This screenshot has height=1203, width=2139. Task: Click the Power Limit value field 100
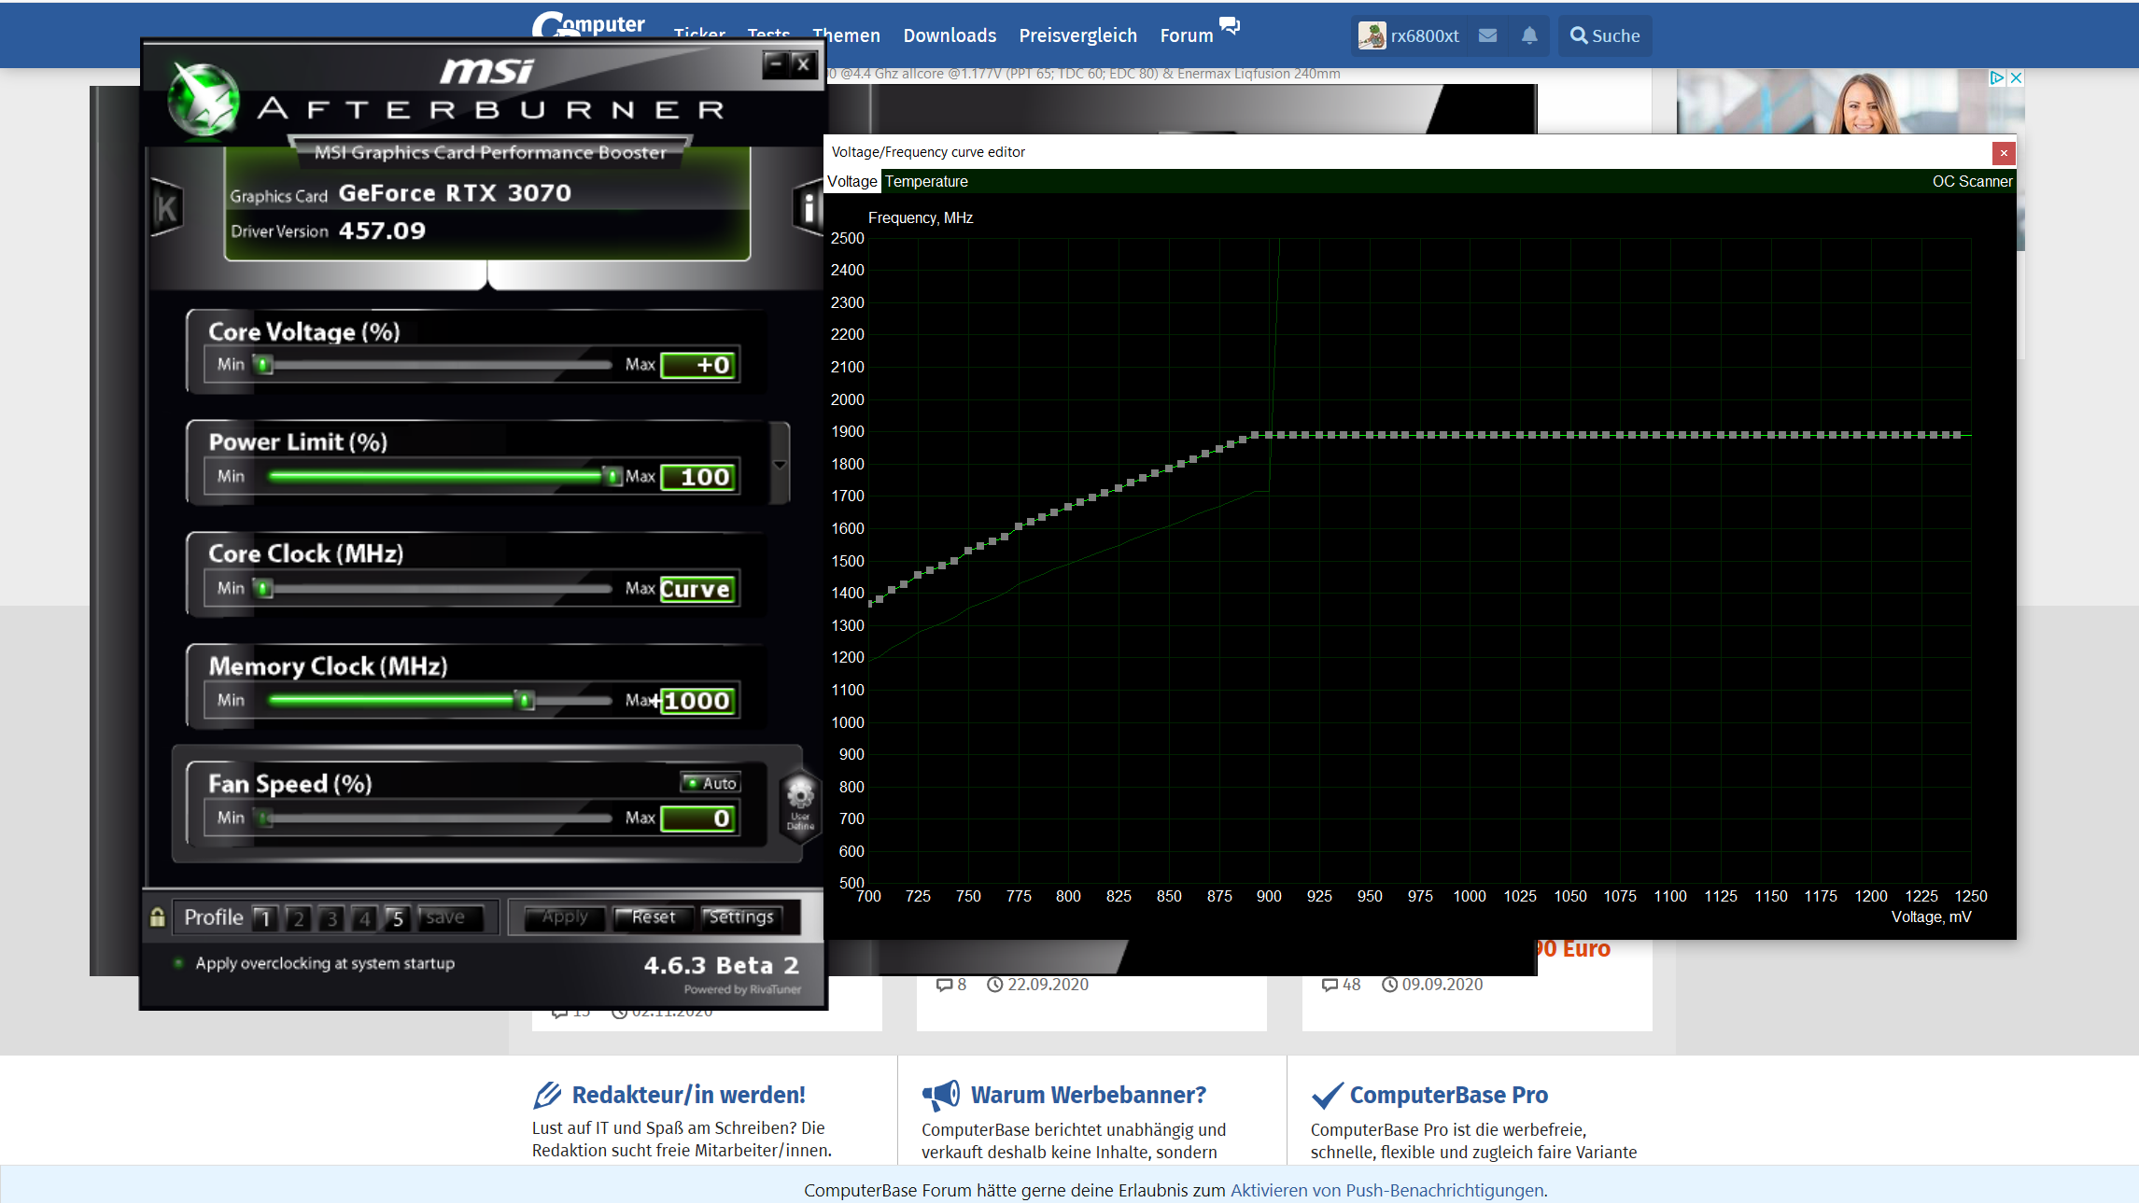point(699,477)
